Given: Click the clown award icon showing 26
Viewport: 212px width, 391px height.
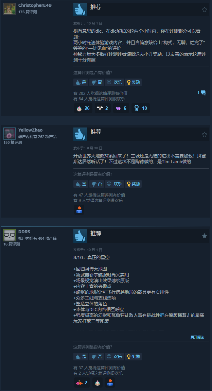Looking at the screenshot, I should tap(84, 108).
